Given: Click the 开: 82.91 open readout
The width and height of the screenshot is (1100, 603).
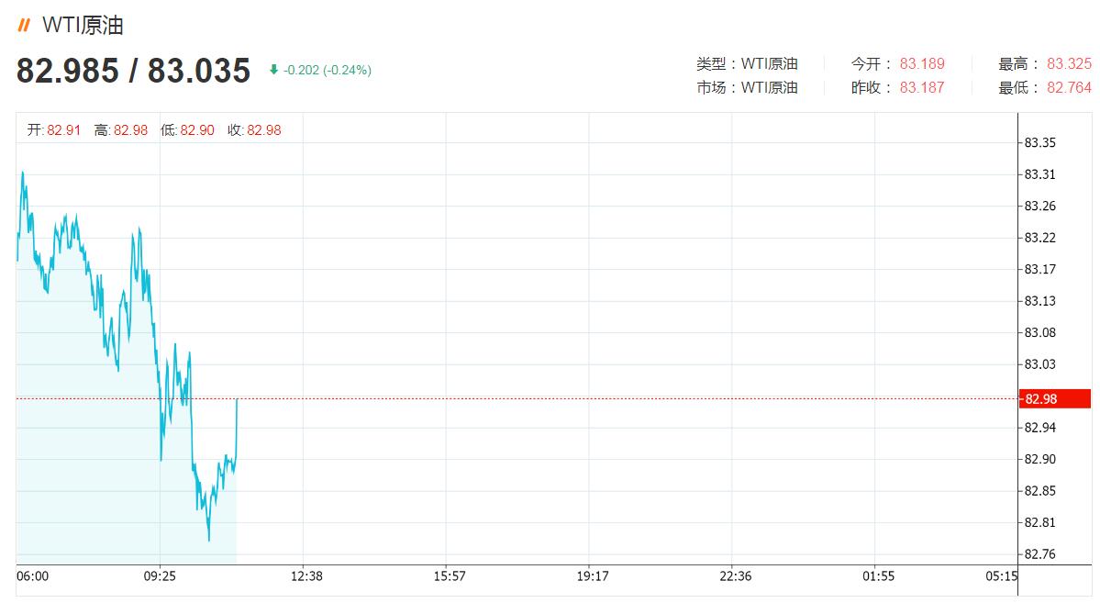Looking at the screenshot, I should pos(54,129).
